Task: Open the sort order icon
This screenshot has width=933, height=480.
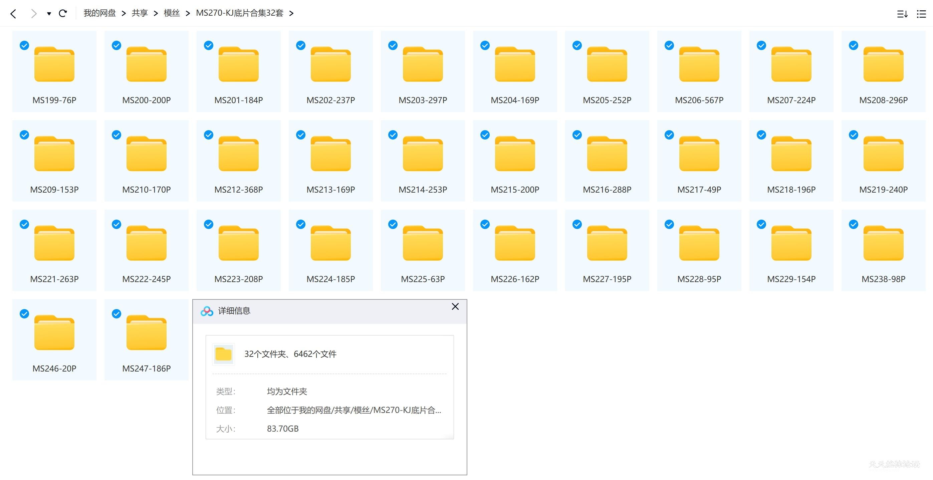Action: click(x=902, y=14)
